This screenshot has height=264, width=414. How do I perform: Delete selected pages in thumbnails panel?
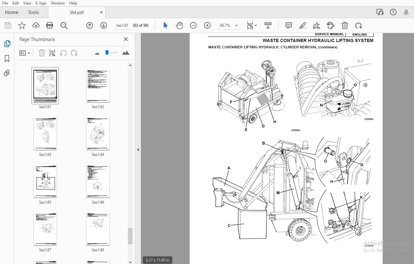click(x=42, y=53)
